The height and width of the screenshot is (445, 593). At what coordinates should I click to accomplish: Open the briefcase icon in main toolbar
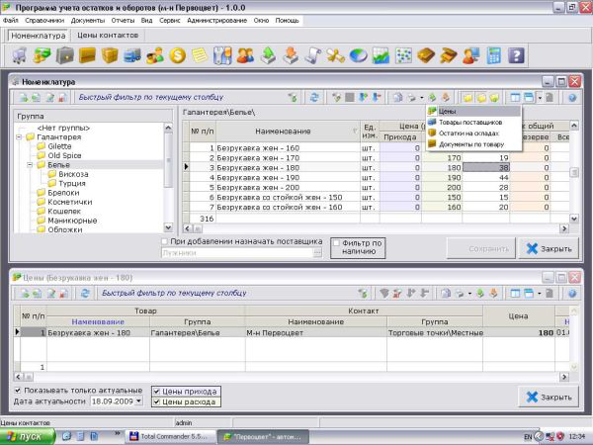click(x=64, y=56)
